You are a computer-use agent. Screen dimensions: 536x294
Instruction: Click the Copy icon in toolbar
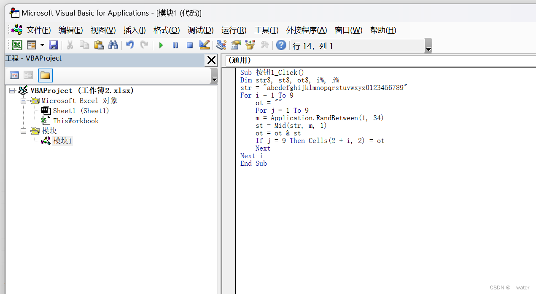84,45
